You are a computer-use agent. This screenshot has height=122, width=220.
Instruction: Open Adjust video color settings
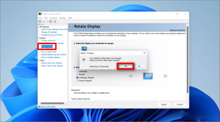[52, 63]
